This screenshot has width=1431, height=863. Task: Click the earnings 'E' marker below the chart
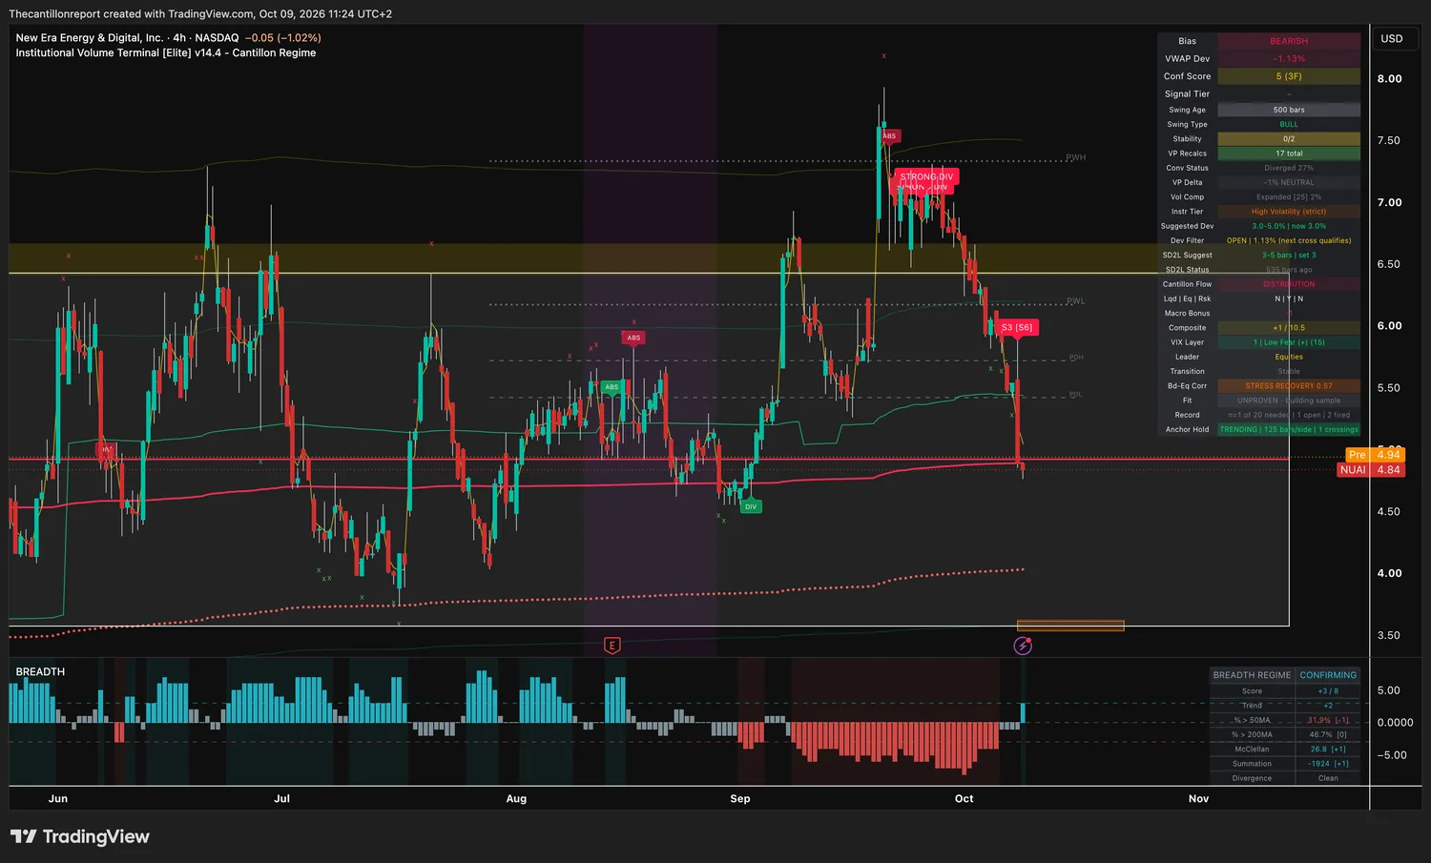click(x=612, y=646)
